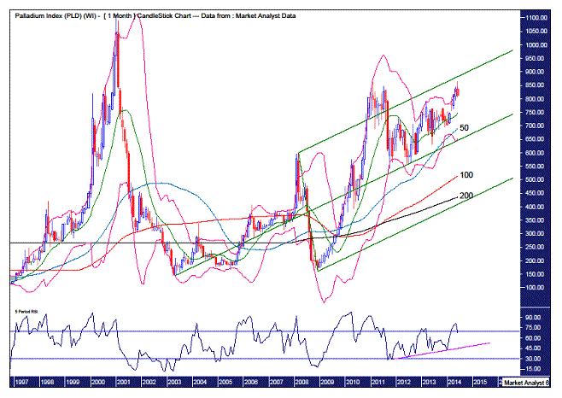Click the 5 Period RSI panel label

(26, 312)
